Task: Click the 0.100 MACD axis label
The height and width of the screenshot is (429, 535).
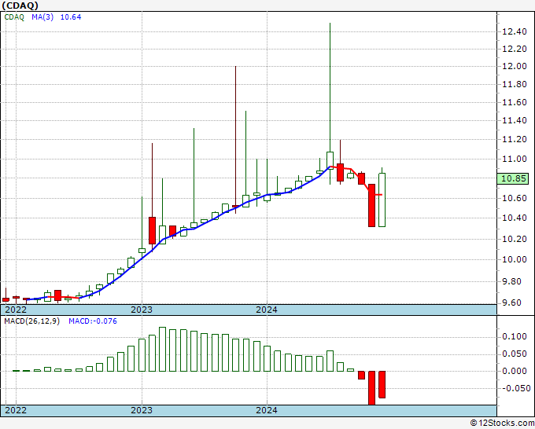Action: pyautogui.click(x=515, y=336)
